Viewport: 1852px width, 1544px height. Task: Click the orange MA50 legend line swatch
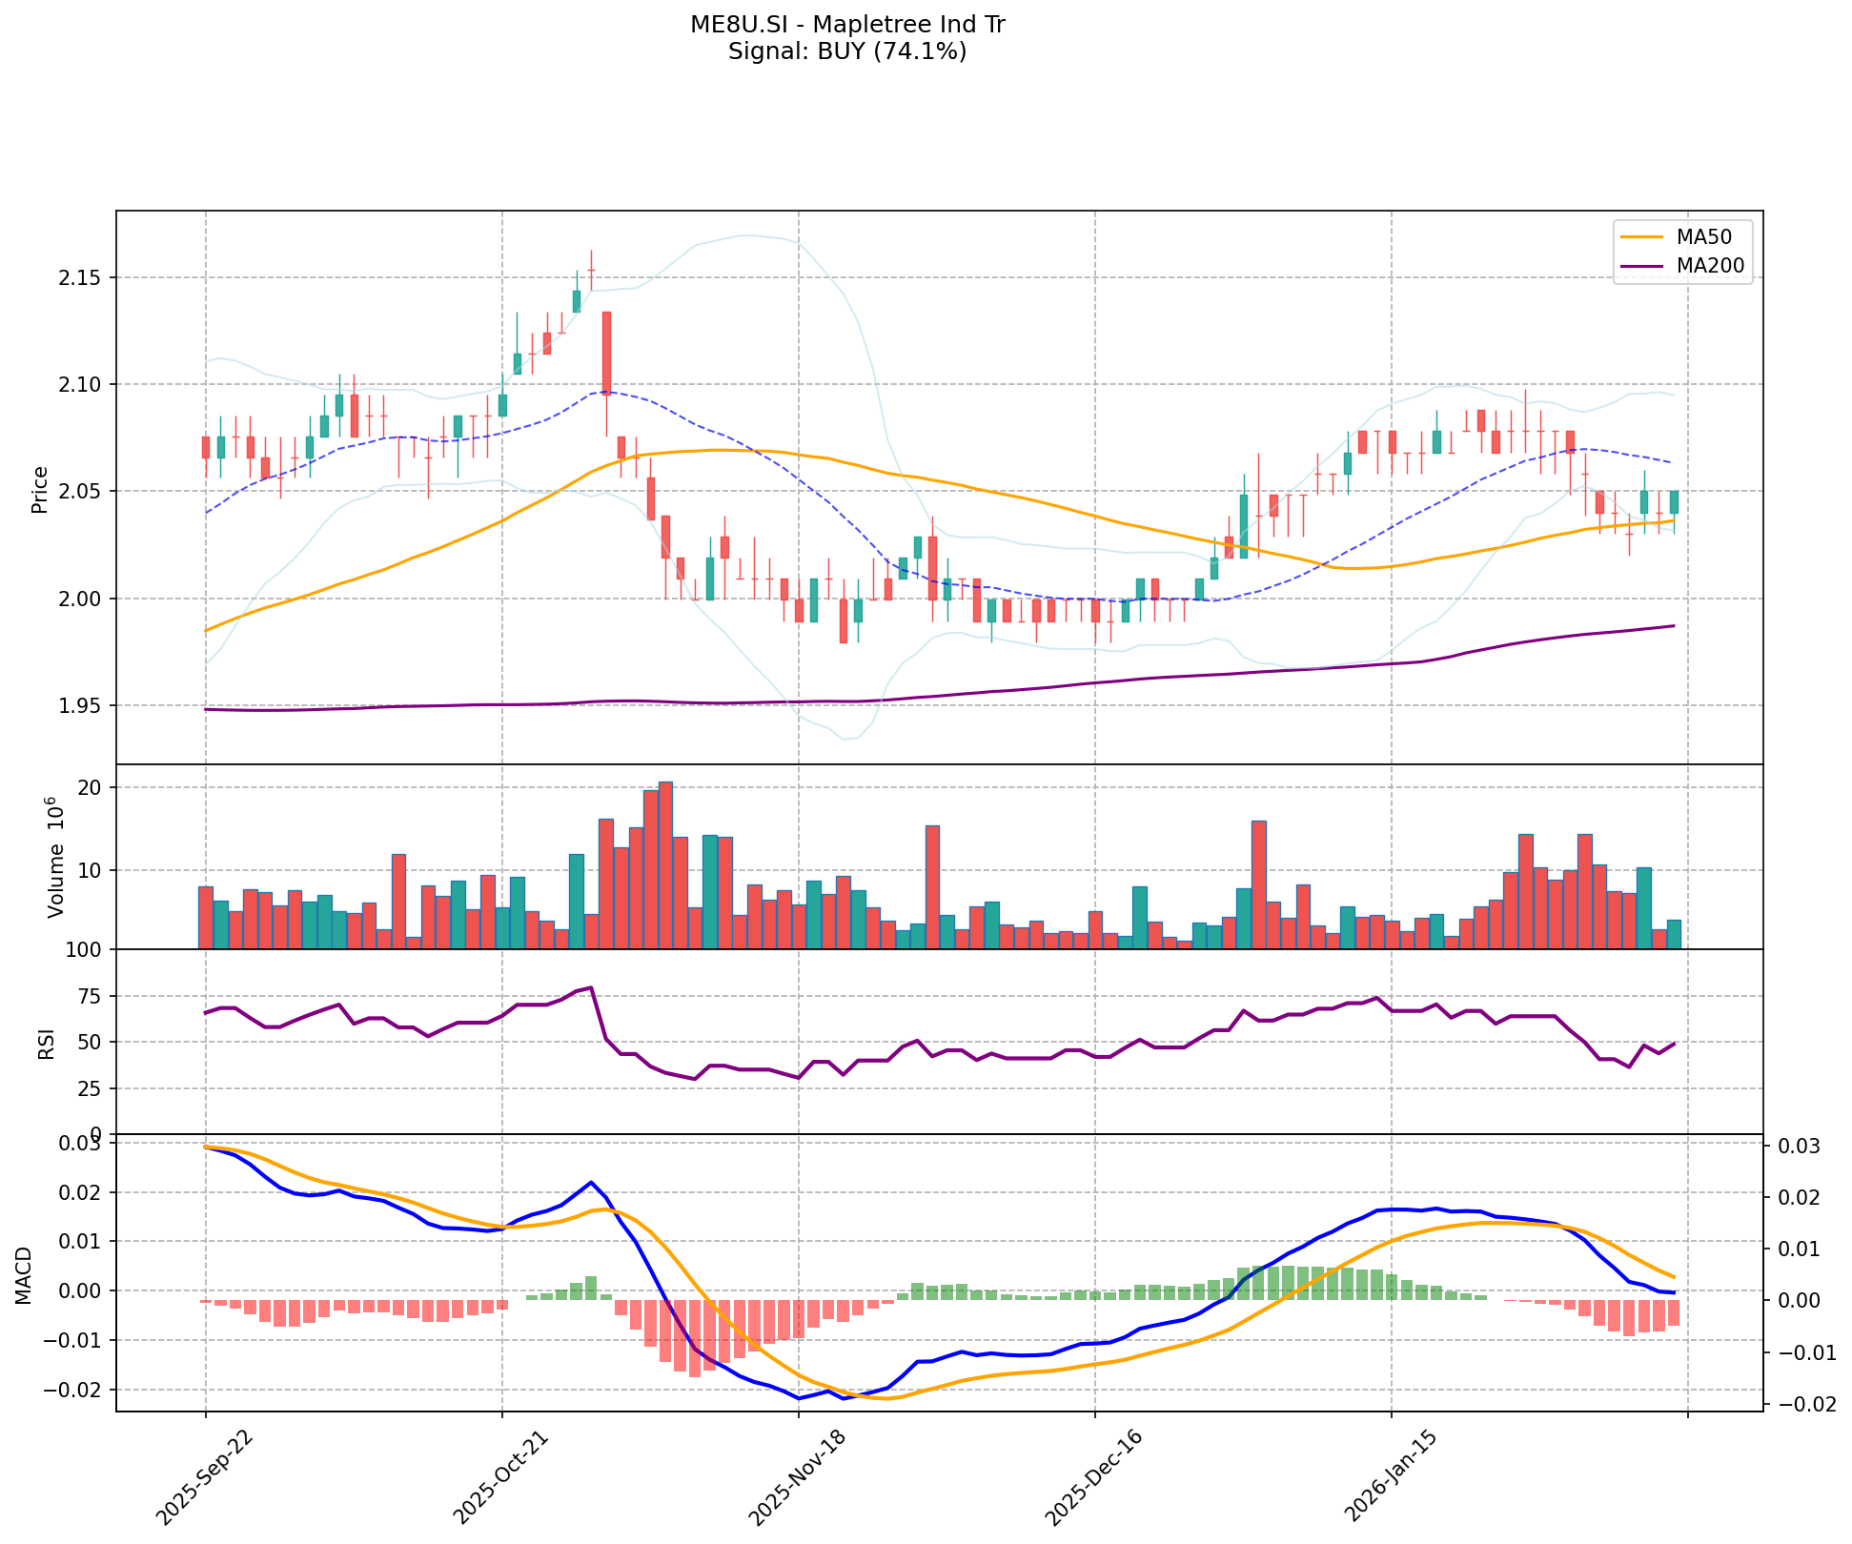1641,235
